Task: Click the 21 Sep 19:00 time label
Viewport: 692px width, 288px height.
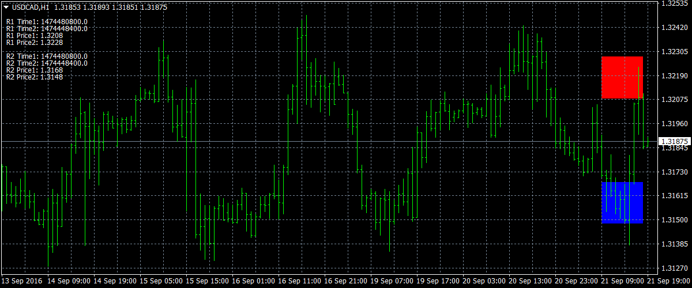Action: [668, 281]
